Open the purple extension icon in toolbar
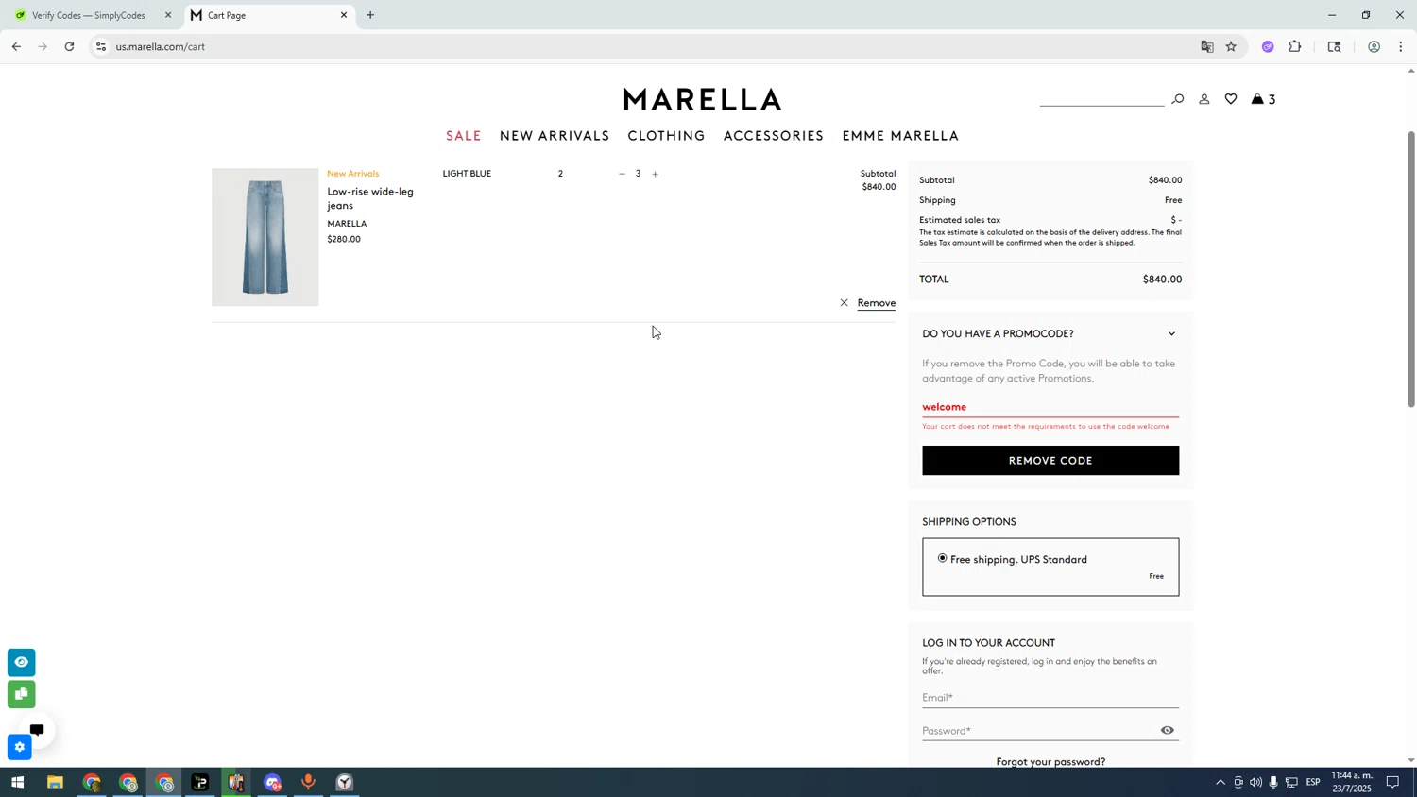The height and width of the screenshot is (797, 1417). (1268, 46)
